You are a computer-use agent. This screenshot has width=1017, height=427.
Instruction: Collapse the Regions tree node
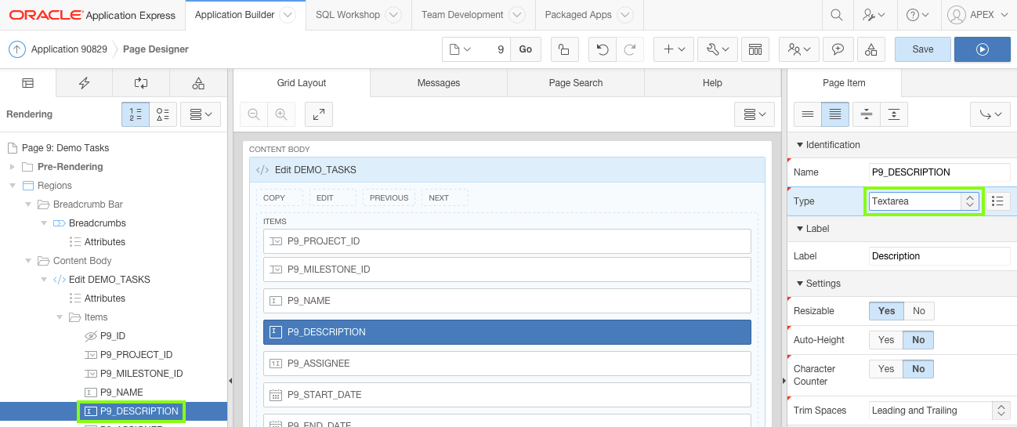(x=12, y=186)
